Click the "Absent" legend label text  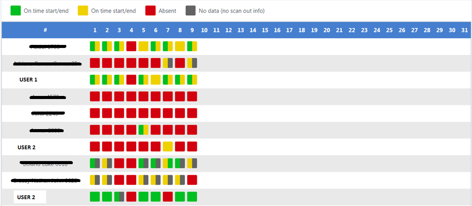tap(167, 11)
